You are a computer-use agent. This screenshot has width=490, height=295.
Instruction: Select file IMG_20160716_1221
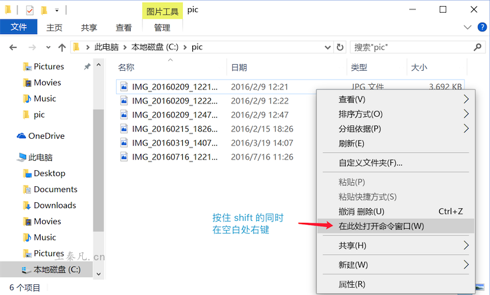coord(174,157)
